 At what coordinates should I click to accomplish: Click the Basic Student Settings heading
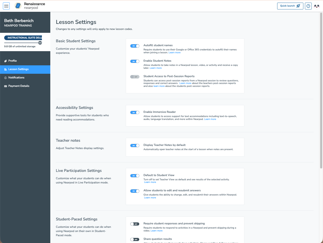pos(76,41)
